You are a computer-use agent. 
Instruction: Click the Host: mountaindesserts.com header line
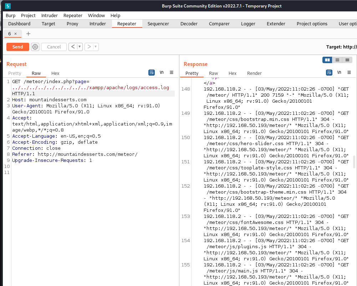50,100
